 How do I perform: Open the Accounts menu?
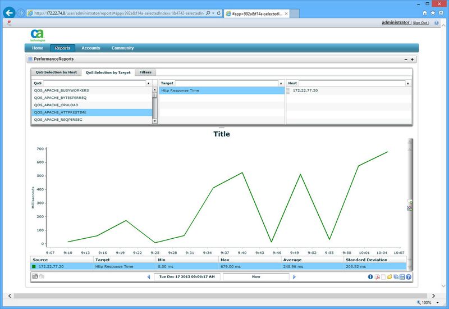[x=91, y=48]
